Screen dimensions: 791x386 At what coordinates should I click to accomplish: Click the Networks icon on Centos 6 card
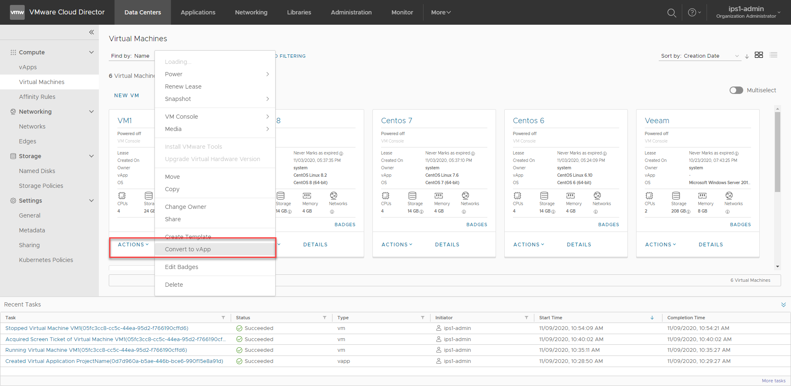[x=597, y=195]
